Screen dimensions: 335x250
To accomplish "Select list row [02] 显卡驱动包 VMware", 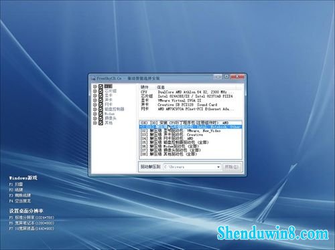I will [190, 131].
